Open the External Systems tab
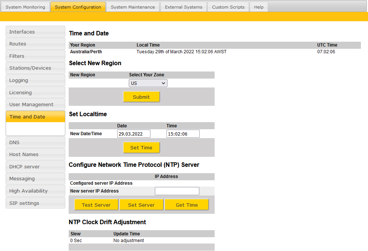Screen dimensions: 368x251 (183, 7)
